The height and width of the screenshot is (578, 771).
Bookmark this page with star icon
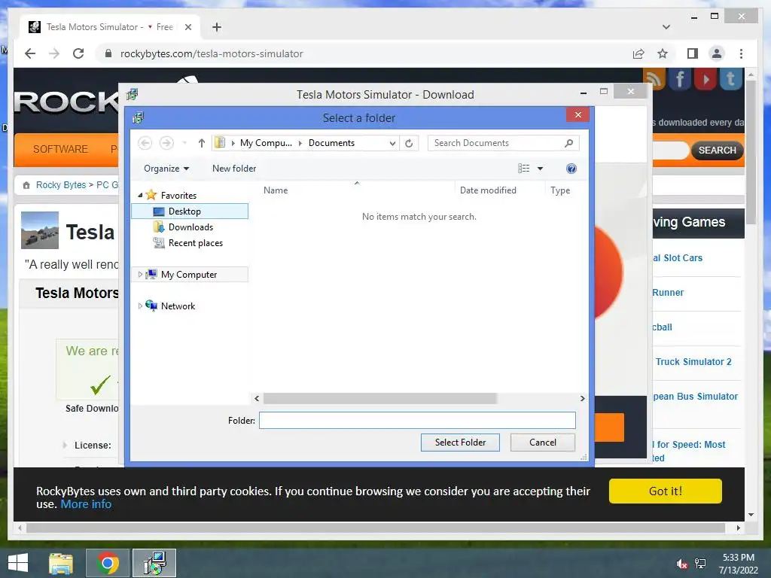[663, 53]
